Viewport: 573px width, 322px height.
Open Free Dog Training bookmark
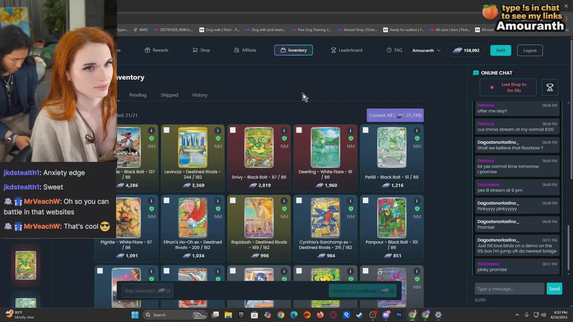[311, 30]
